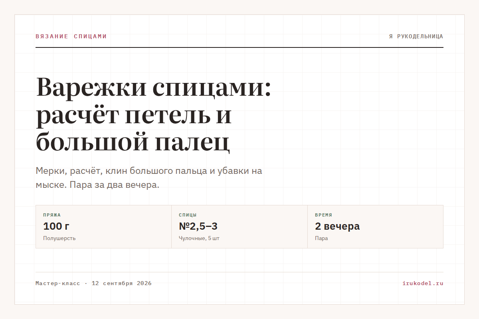The width and height of the screenshot is (479, 319).
Task: Click the ВРЕМЯ label
Action: click(x=323, y=215)
